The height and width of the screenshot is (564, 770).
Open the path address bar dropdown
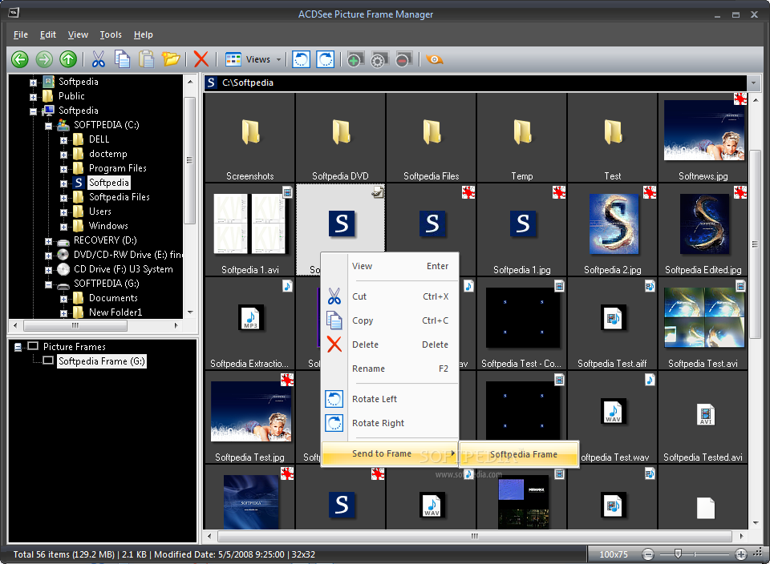753,83
